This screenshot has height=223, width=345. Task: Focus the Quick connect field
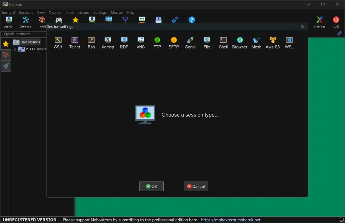23,34
